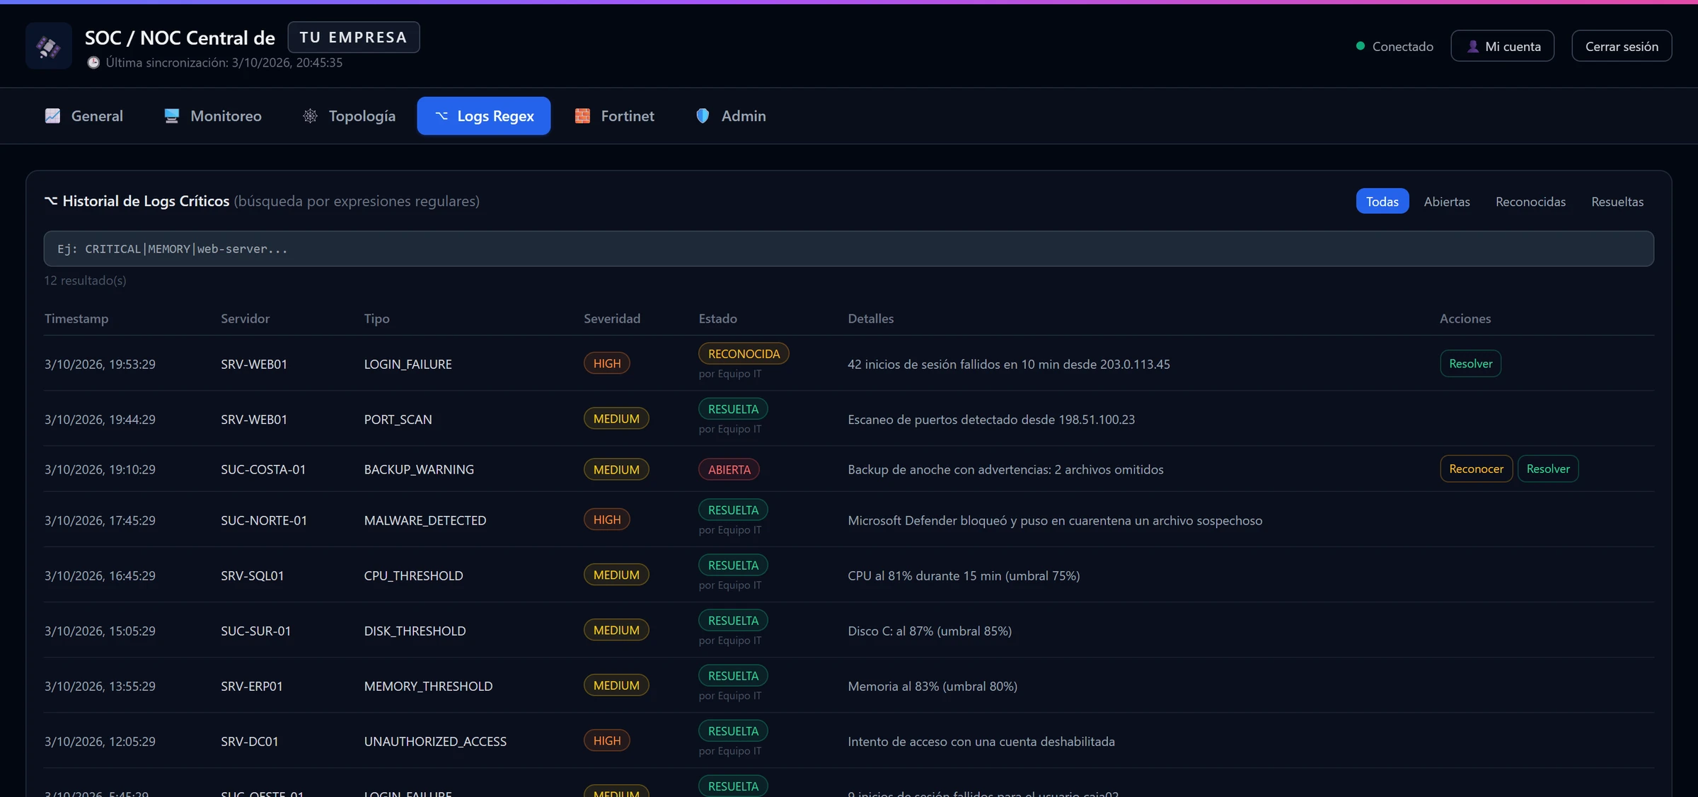The height and width of the screenshot is (797, 1698).
Task: Click the RECONOCIDA status badge
Action: [744, 354]
